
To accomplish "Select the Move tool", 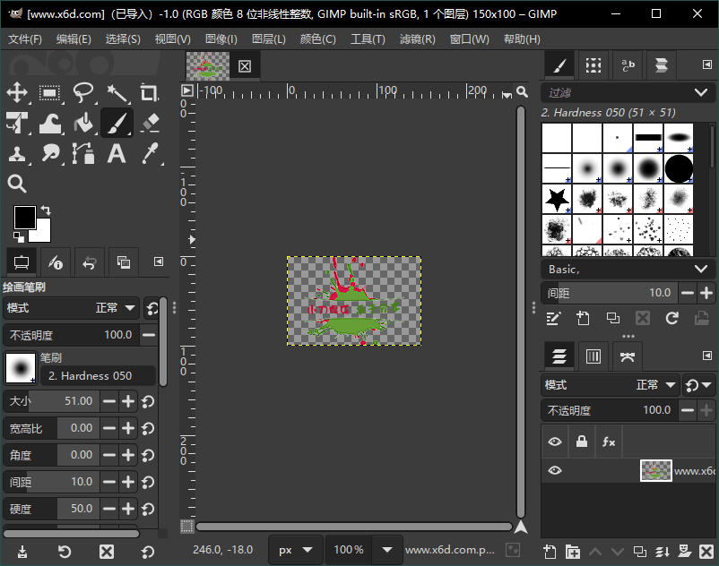I will click(19, 93).
